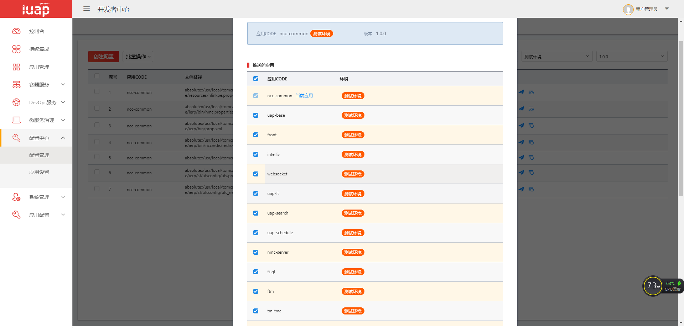
Task: Open the 控制台 menu item
Action: tap(36, 31)
